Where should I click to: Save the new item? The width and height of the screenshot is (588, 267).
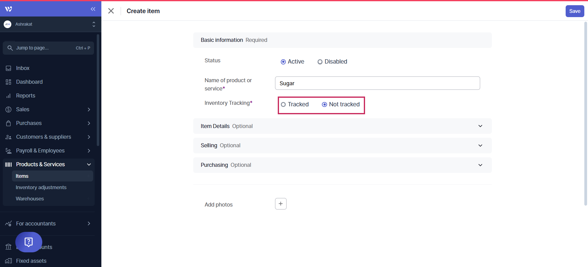click(575, 11)
